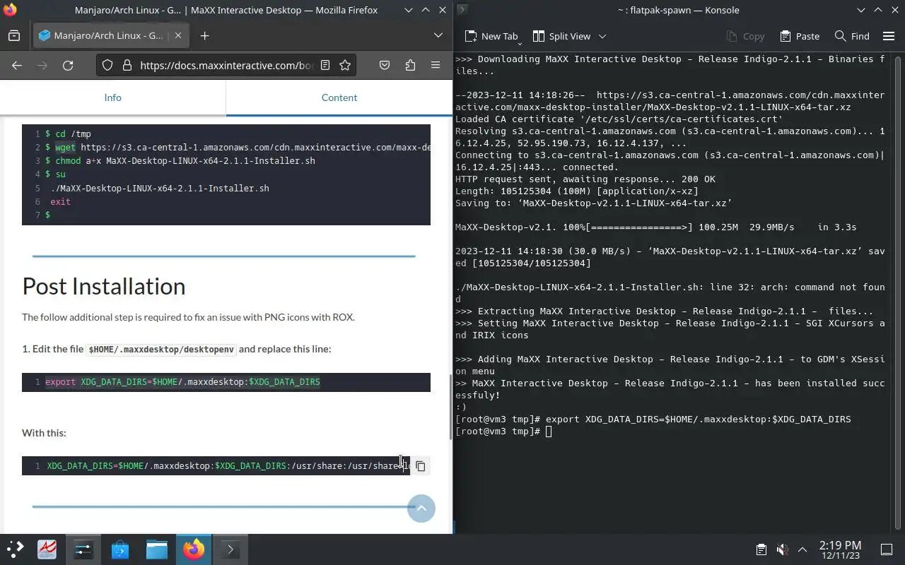Screen dimensions: 905x565
Task: Open the Firefox extensions puzzle icon
Action: coord(410,65)
